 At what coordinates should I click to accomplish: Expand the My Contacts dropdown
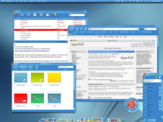pos(161,82)
